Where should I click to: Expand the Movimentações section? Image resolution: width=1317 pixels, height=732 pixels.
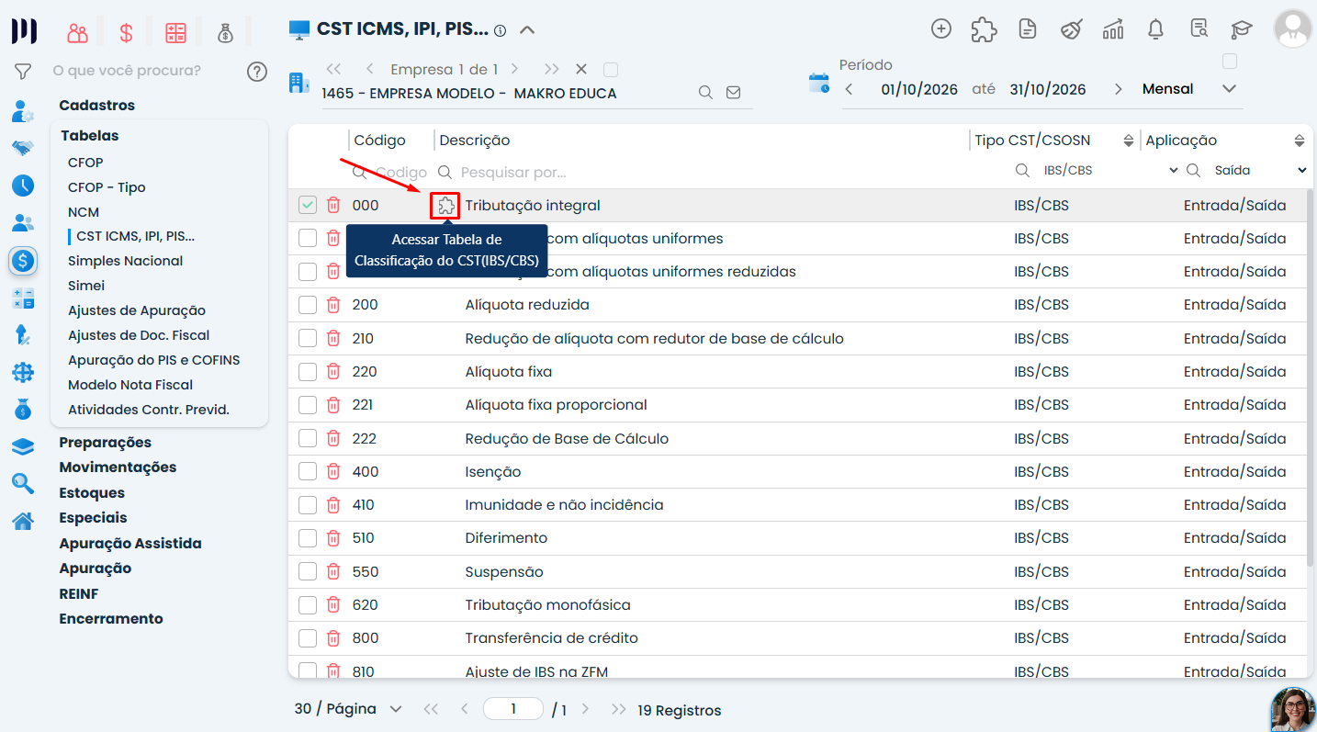tap(118, 467)
